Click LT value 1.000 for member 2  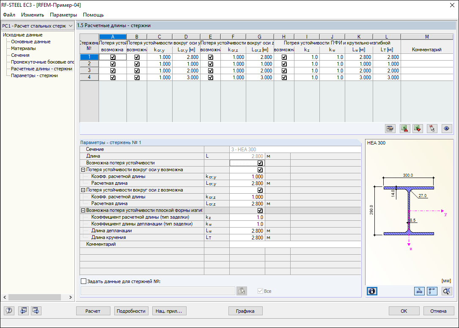click(x=387, y=64)
